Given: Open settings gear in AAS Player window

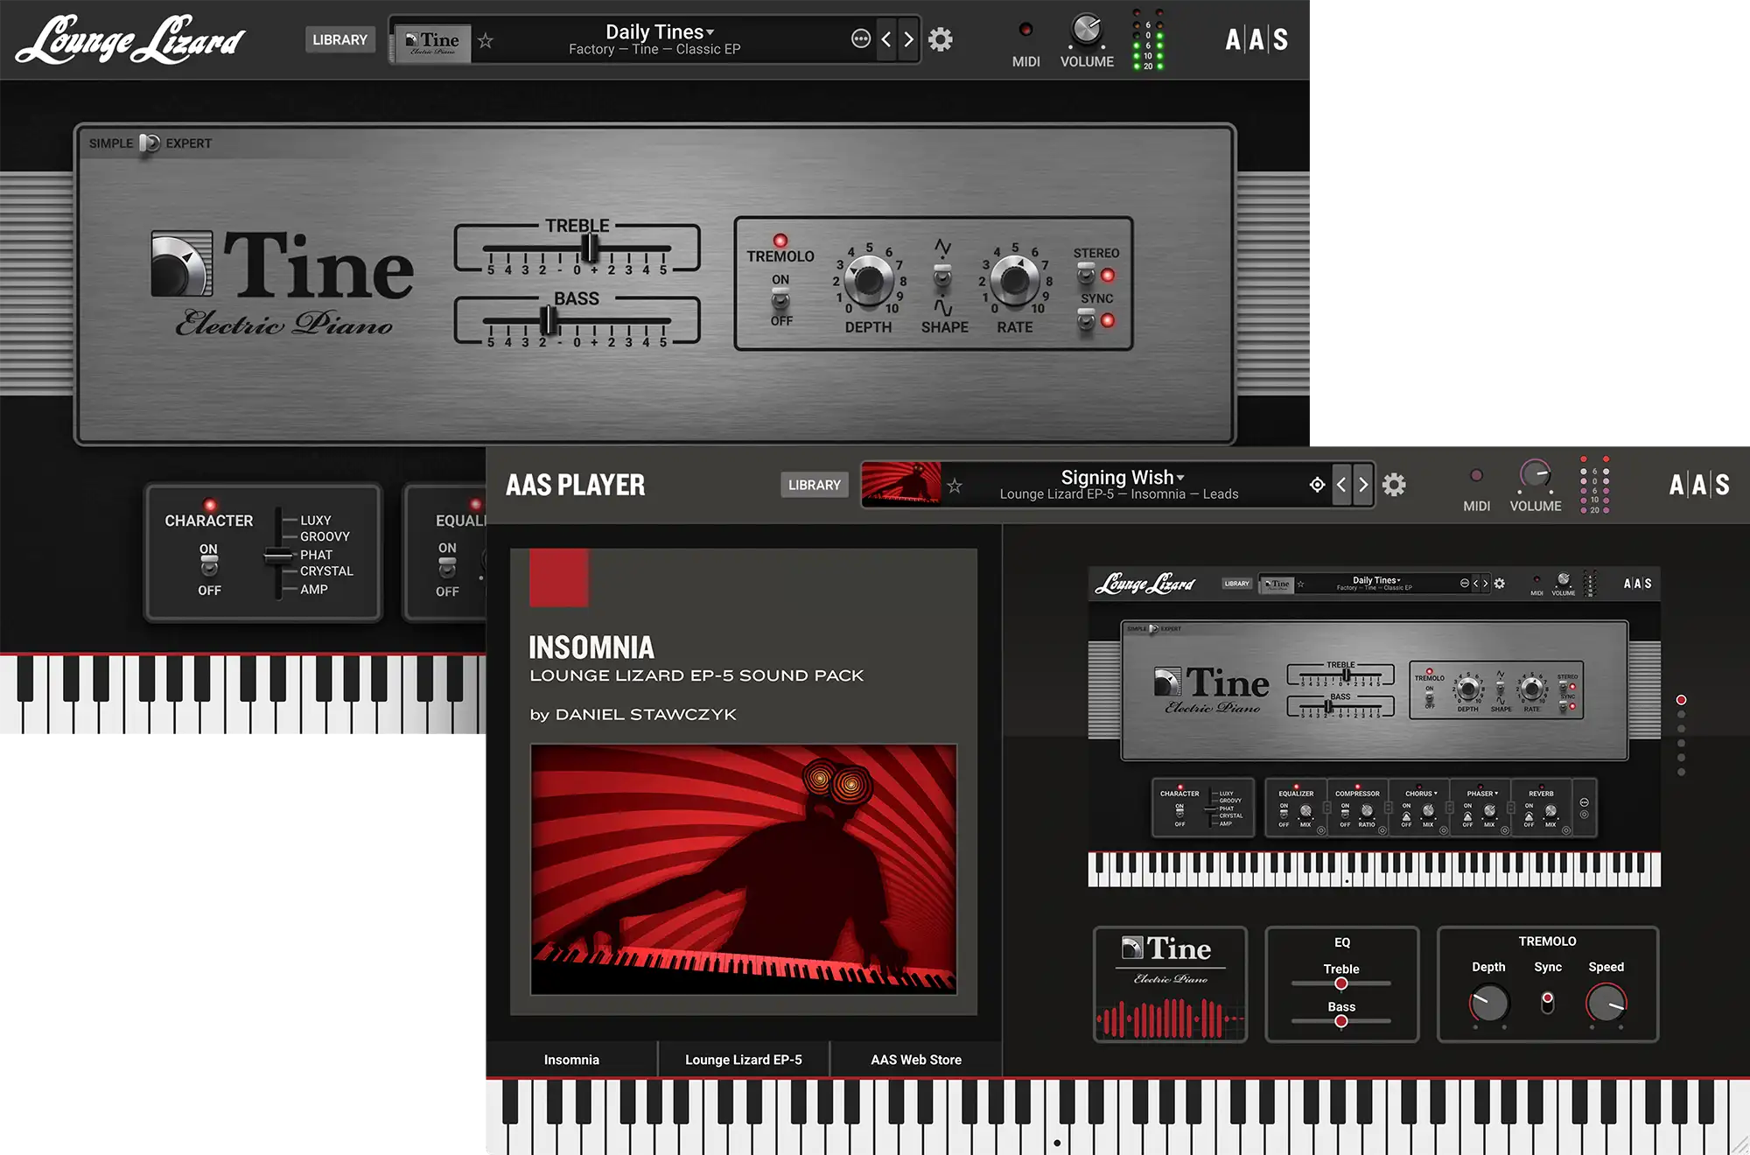Looking at the screenshot, I should (1394, 485).
